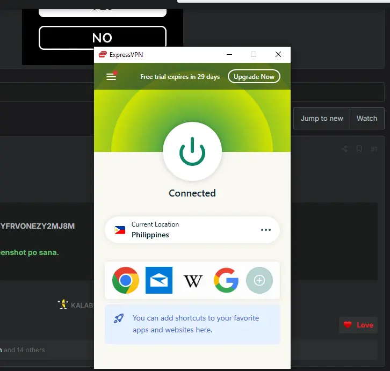Click the Philippines flag icon
Image resolution: width=390 pixels, height=371 pixels.
pos(120,230)
